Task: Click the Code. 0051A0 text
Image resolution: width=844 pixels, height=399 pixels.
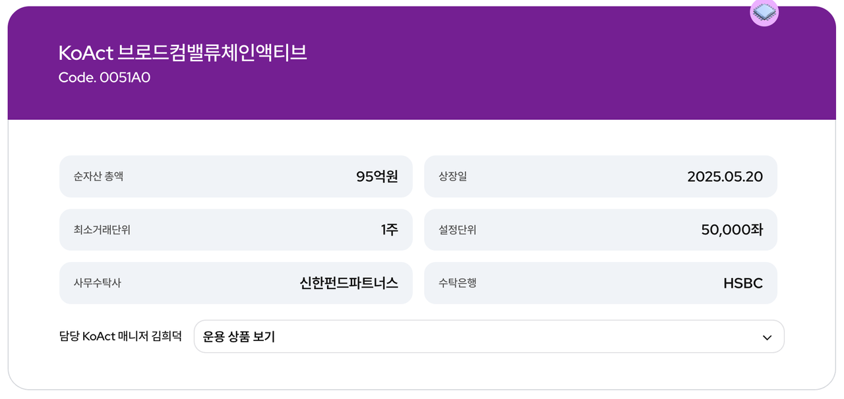Action: (105, 78)
